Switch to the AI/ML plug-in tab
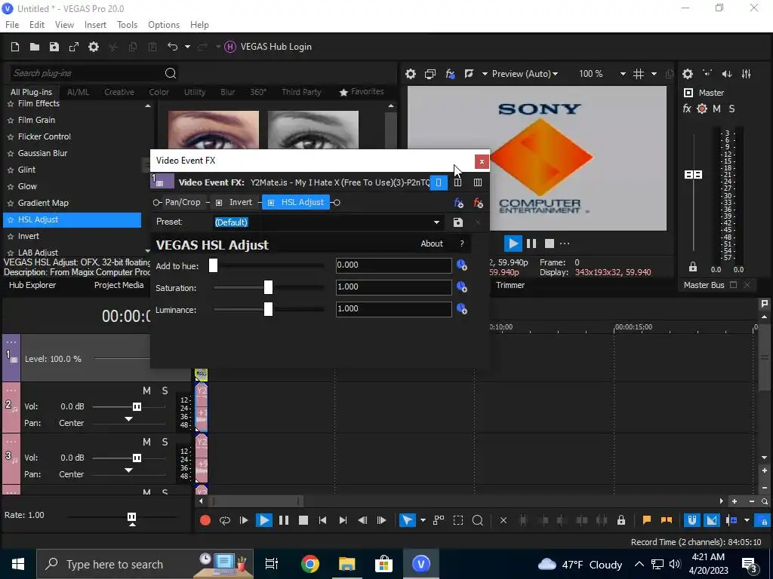This screenshot has height=579, width=773. tap(78, 92)
